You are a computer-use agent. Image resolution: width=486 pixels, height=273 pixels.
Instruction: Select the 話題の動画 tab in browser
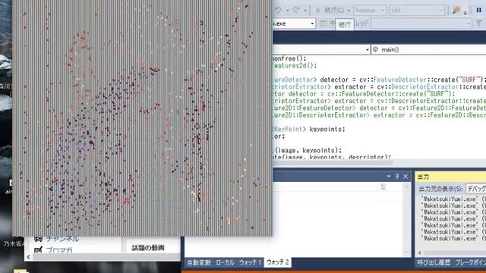[x=148, y=248]
